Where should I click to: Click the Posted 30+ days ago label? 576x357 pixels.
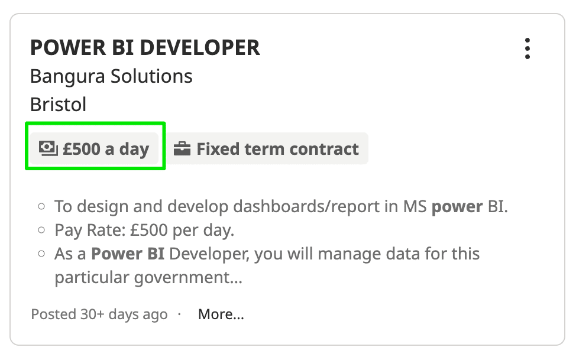click(x=99, y=314)
